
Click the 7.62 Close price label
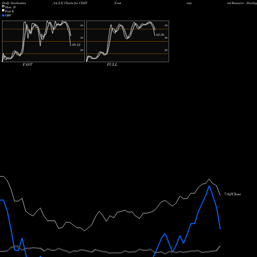(233, 194)
